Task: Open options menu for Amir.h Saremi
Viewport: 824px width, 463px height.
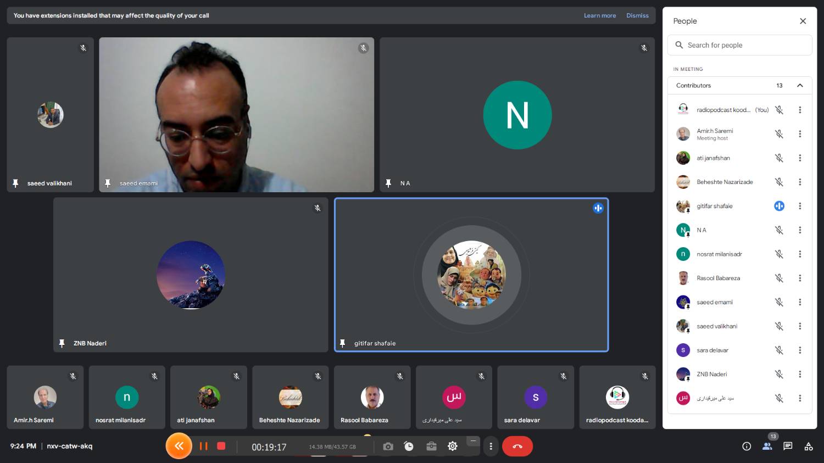Action: (x=800, y=134)
